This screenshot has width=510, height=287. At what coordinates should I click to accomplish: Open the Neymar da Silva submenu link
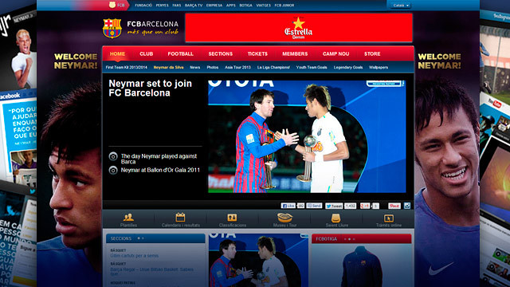click(x=168, y=67)
